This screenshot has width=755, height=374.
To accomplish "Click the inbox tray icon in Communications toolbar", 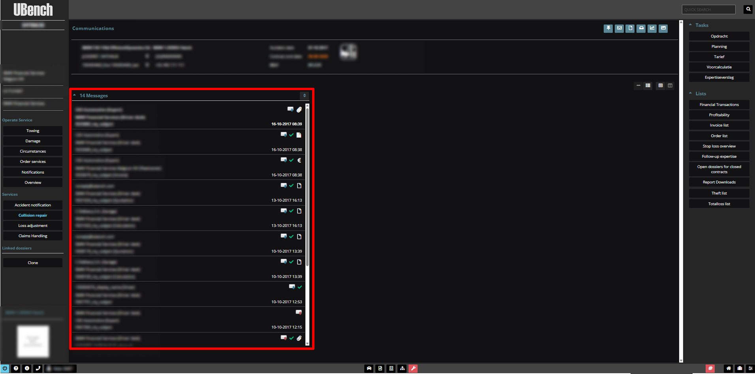I will (641, 28).
